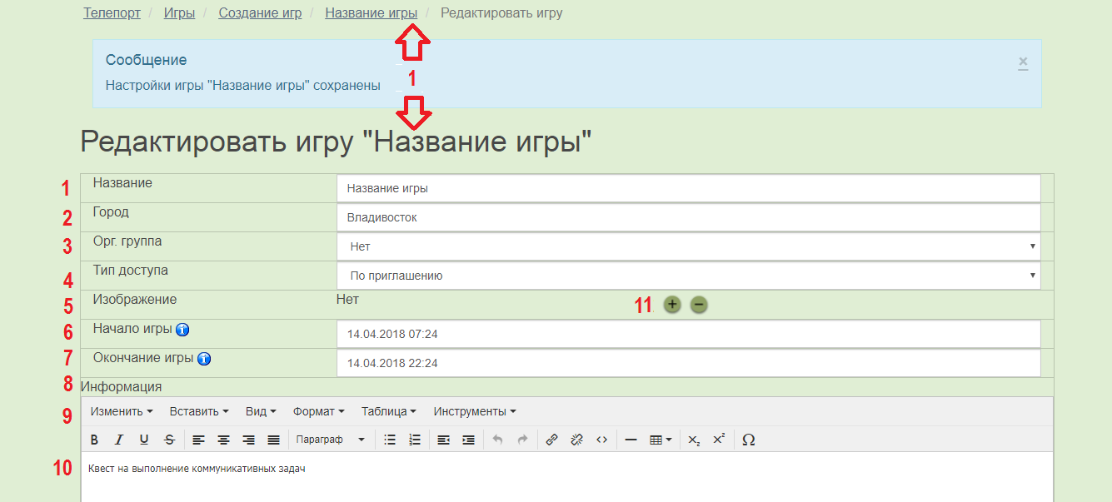Open the Орг. группа dropdown

[x=689, y=246]
